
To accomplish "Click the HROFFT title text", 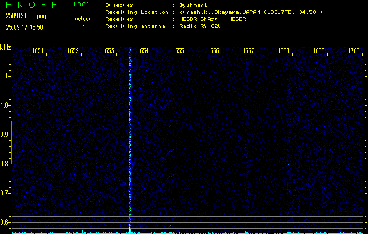I will click(x=36, y=5).
